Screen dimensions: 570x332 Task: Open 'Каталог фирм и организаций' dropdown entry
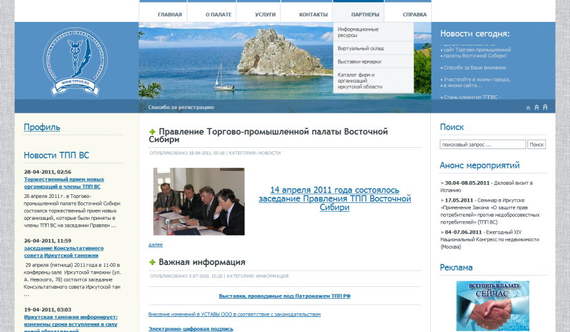point(359,81)
